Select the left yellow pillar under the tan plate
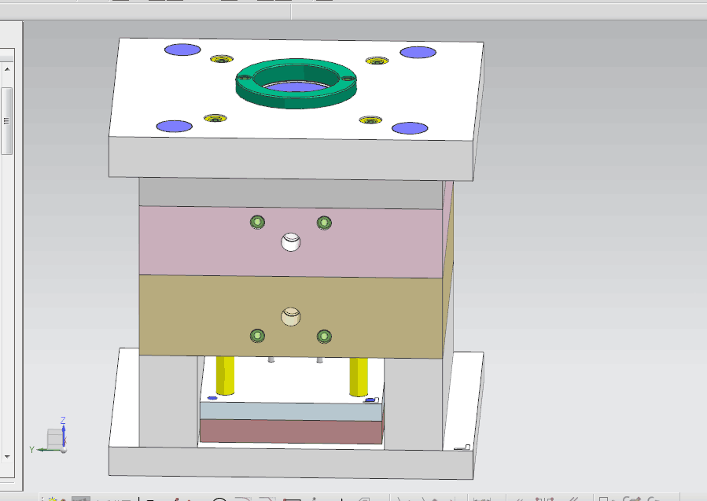 [x=225, y=376]
